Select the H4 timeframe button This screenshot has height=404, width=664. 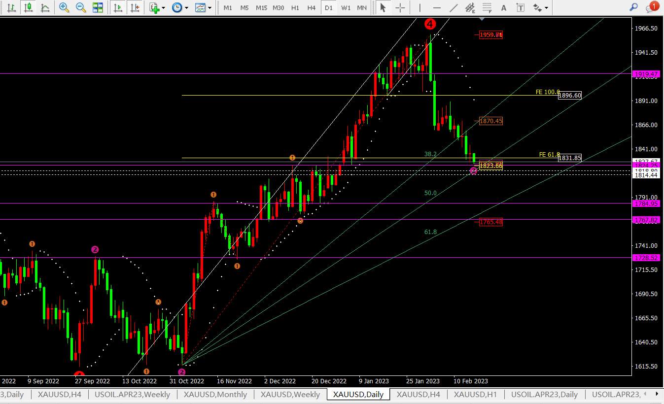tap(312, 8)
